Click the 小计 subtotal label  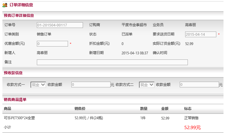7,127
